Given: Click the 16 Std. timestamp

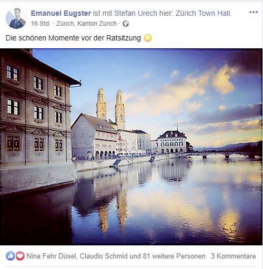Looking at the screenshot, I should click(41, 24).
